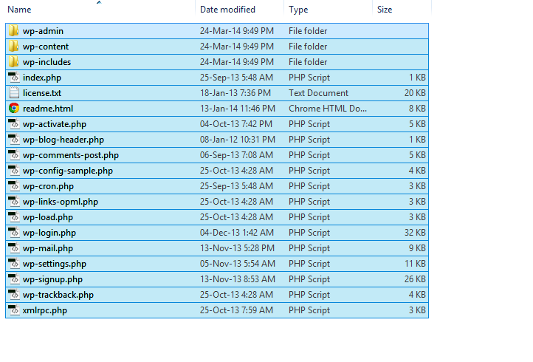533x362 pixels.
Task: Click the wp-login.php file icon
Action: [x=14, y=233]
